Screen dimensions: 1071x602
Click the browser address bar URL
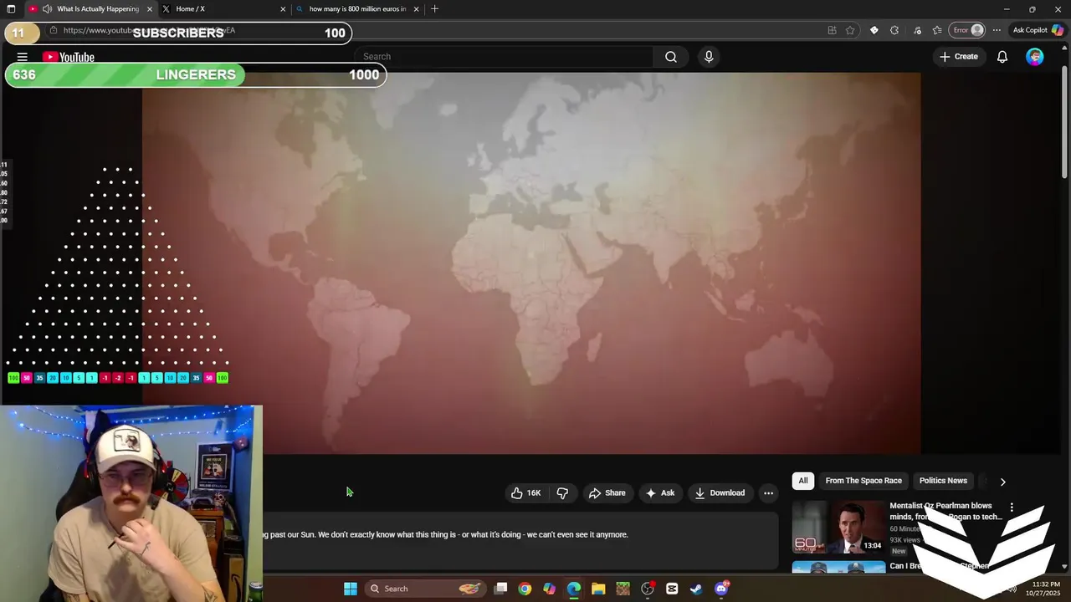pos(149,30)
